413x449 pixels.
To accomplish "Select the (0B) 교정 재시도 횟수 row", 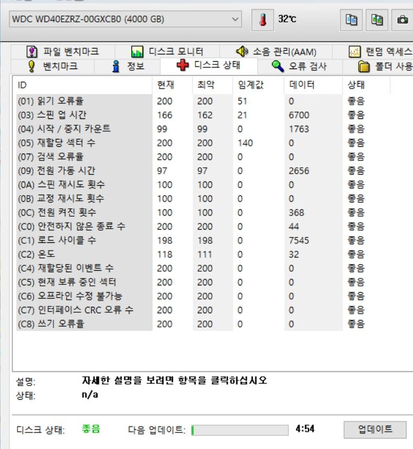I will [203, 199].
